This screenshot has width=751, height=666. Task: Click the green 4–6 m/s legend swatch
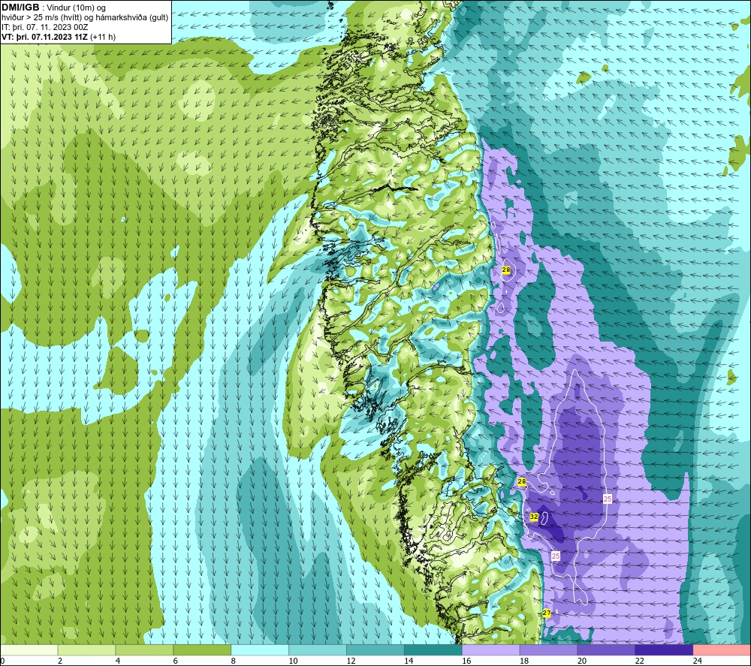coord(144,649)
